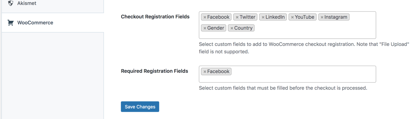Click the WooCommerce cart icon
The image size is (413, 119).
pyautogui.click(x=10, y=23)
